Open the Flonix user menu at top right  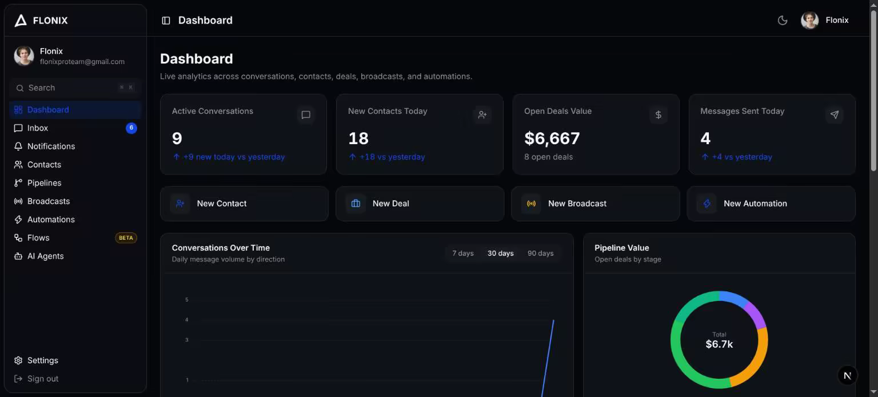825,21
